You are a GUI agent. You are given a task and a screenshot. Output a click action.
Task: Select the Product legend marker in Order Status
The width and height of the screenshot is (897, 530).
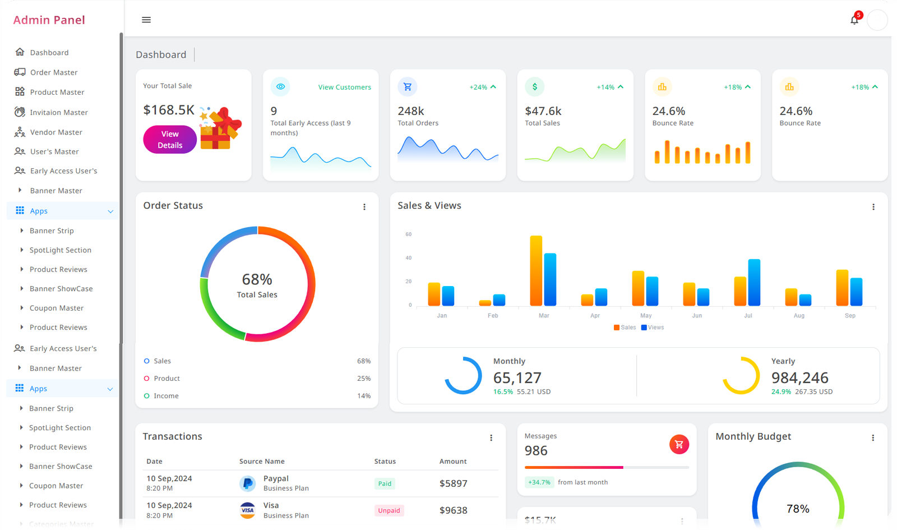click(x=147, y=379)
